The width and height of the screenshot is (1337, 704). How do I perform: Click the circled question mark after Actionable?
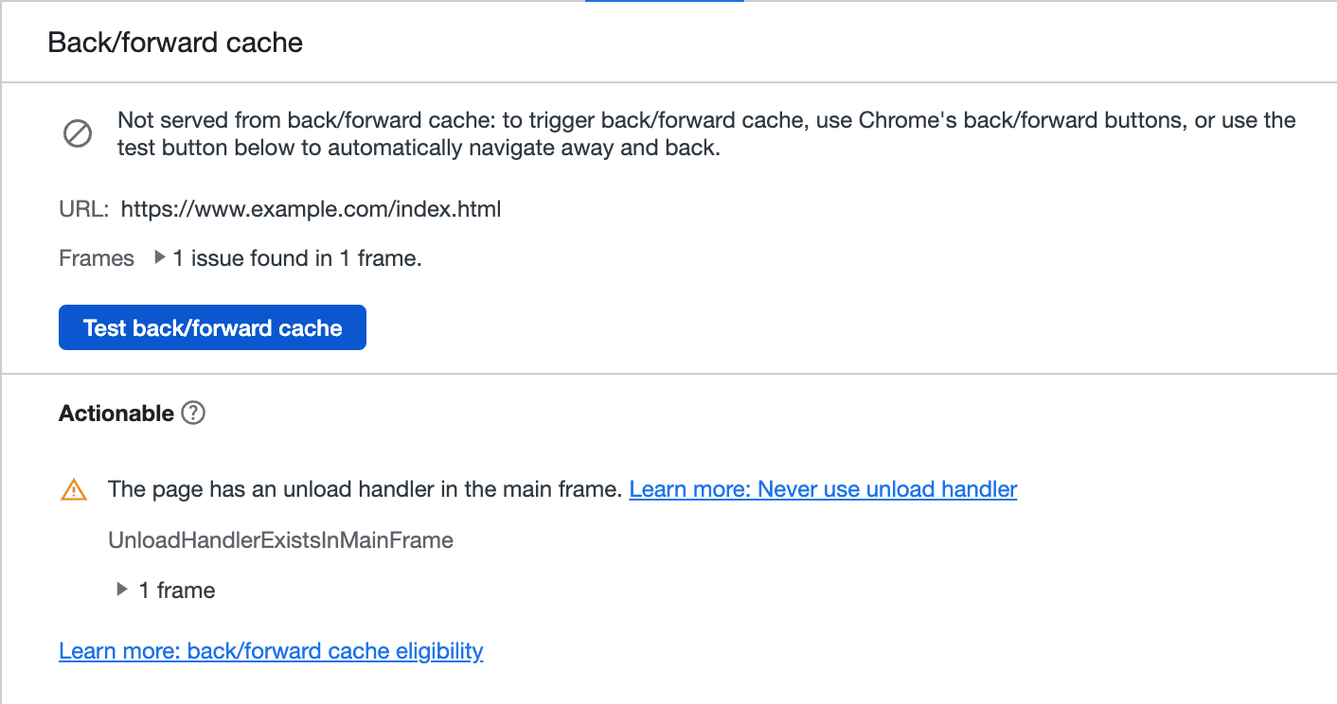192,413
